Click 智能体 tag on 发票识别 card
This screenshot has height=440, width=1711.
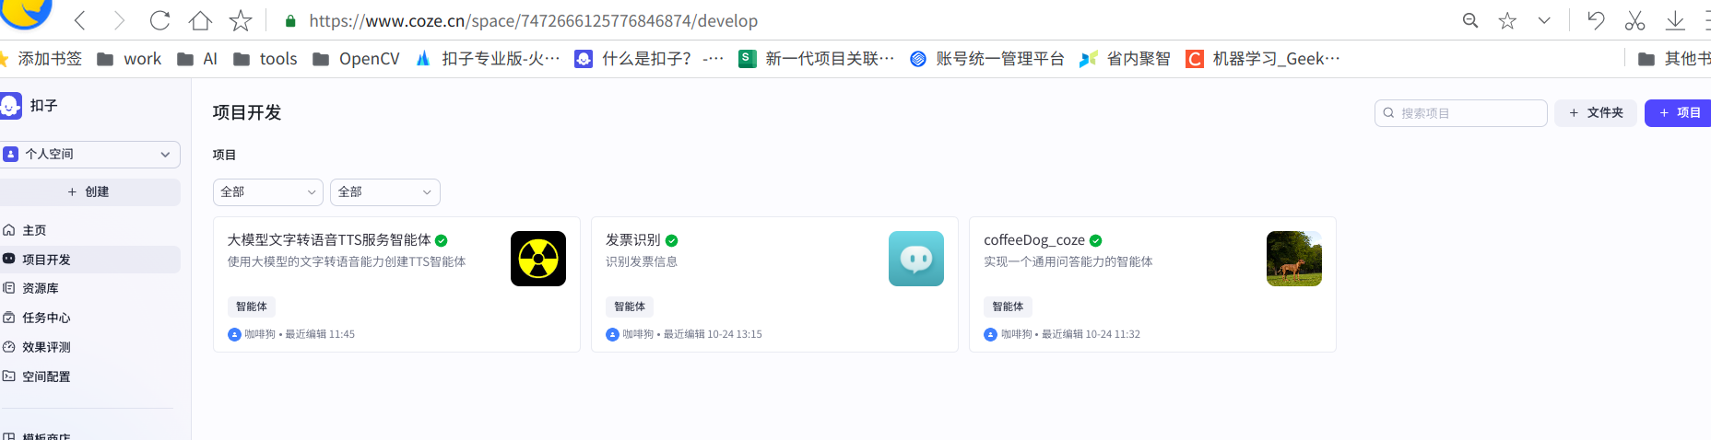630,307
